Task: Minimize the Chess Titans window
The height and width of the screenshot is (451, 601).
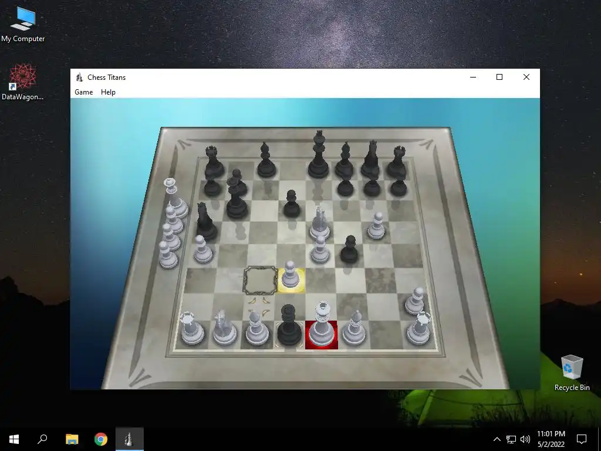Action: tap(473, 77)
